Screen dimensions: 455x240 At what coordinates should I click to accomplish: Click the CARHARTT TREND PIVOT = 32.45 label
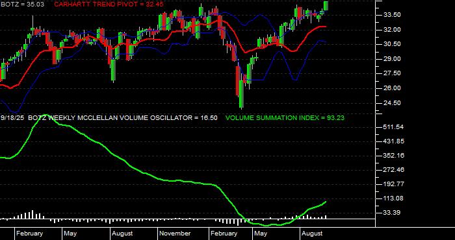[109, 5]
